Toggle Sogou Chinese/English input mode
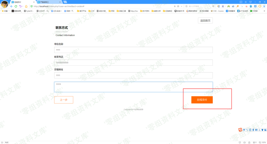The width and height of the screenshot is (267, 144). (244, 130)
